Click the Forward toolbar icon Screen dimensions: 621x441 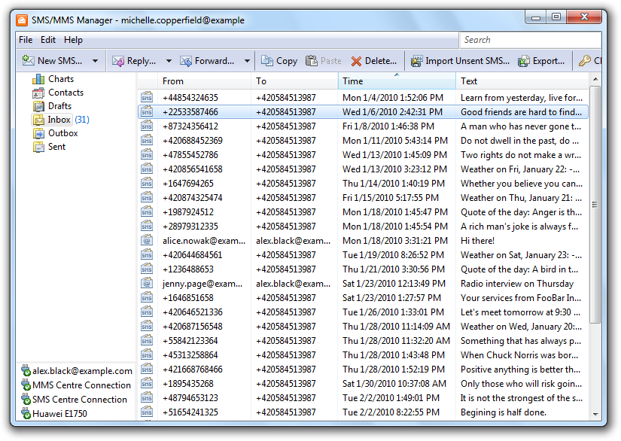click(185, 61)
